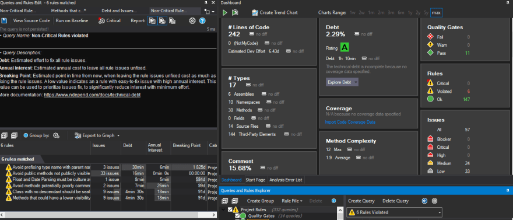Image resolution: width=513 pixels, height=220 pixels.
Task: Open the Export to Graph dropdown arrow
Action: [118, 135]
